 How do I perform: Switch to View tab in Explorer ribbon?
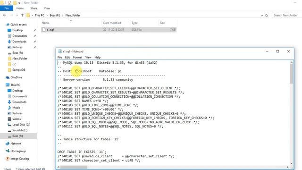(47, 8)
